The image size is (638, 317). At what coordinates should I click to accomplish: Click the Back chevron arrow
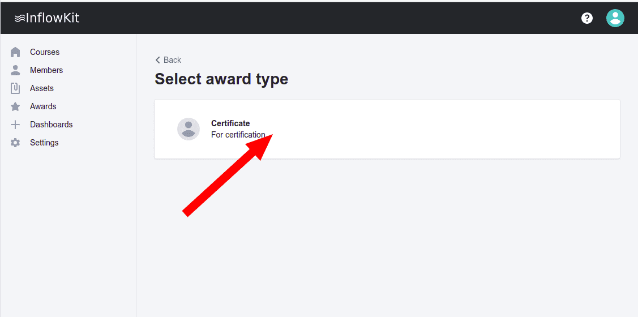click(x=158, y=60)
